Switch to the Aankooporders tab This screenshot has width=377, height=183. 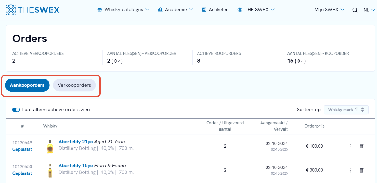27,85
